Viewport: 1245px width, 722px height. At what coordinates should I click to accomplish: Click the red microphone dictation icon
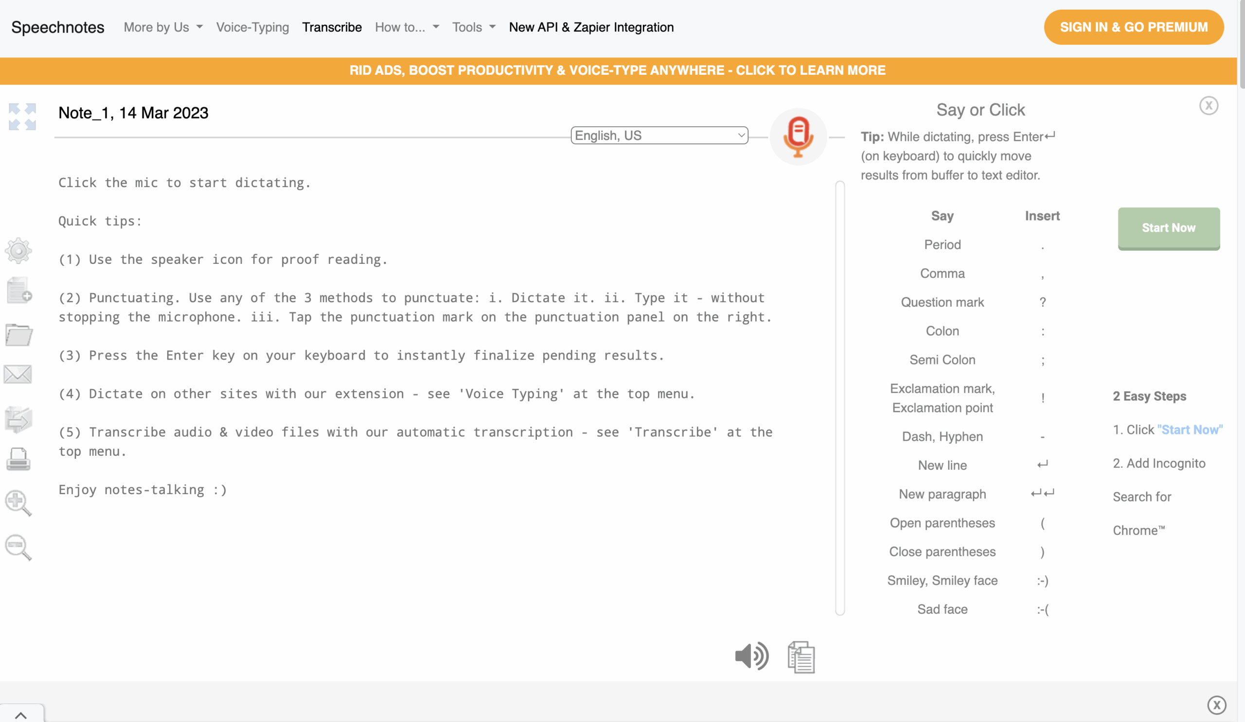pos(798,137)
